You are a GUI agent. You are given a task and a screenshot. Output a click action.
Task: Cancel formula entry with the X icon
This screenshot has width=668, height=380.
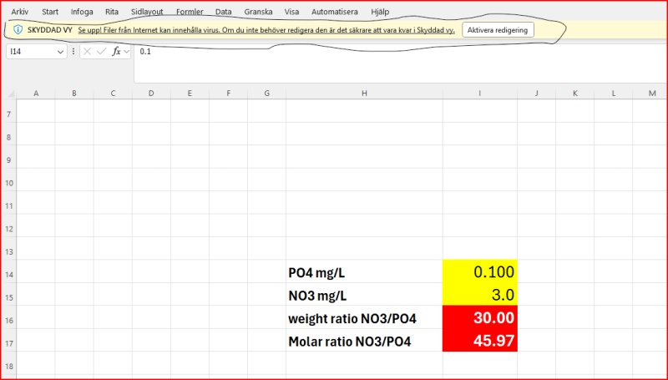(88, 52)
